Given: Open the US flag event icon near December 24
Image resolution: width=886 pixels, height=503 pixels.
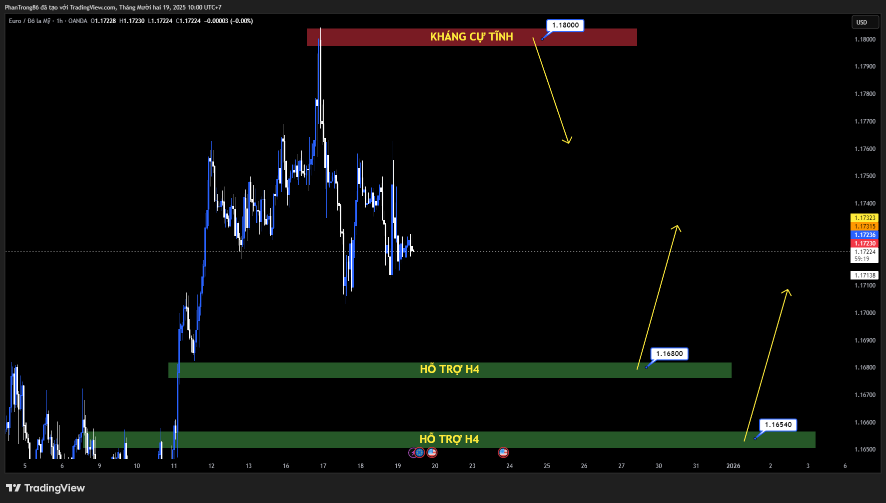Looking at the screenshot, I should tap(504, 453).
